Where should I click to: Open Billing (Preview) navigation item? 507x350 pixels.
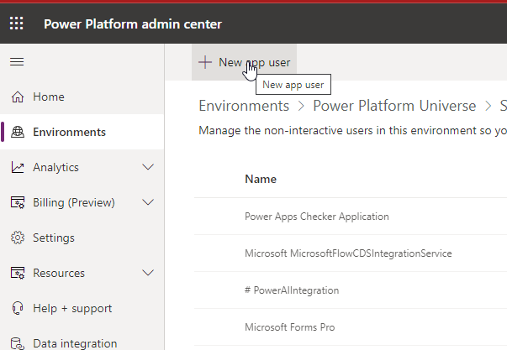(82, 202)
